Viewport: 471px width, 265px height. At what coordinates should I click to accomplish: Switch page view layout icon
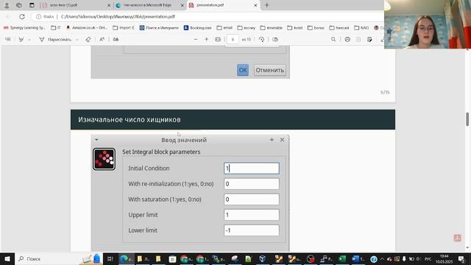click(x=275, y=39)
